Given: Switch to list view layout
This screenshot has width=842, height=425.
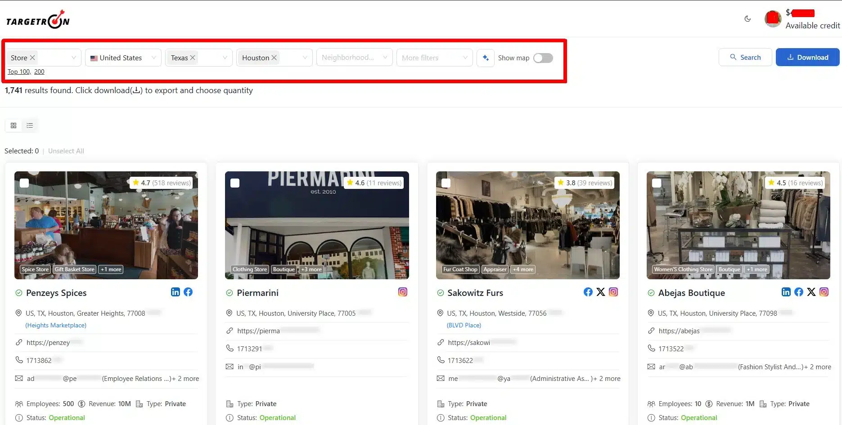Looking at the screenshot, I should (30, 125).
